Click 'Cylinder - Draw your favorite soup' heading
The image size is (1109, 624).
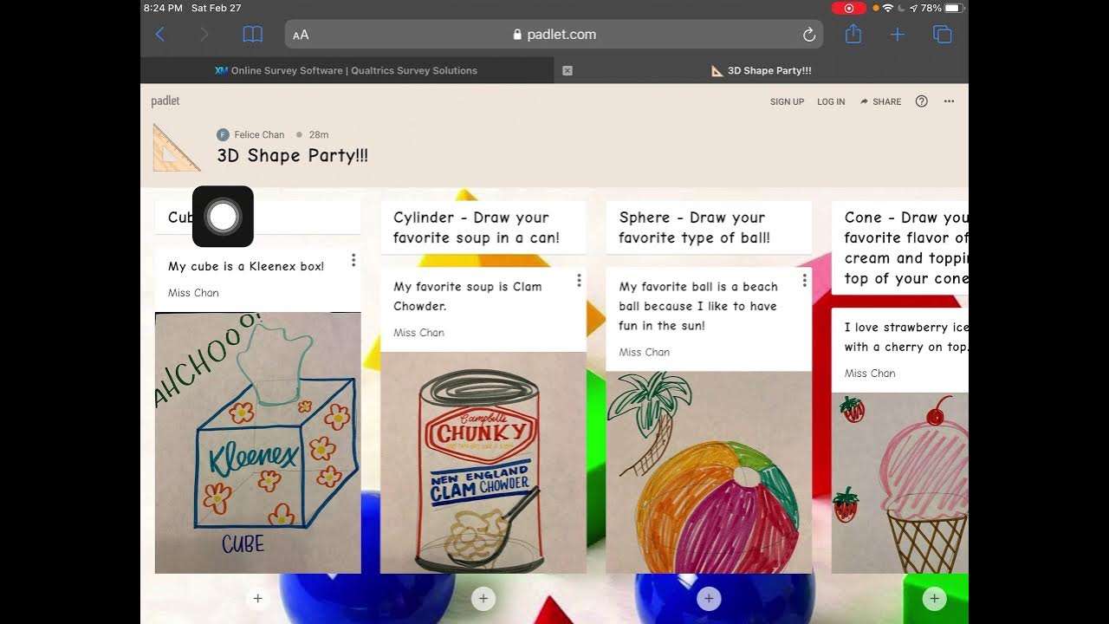click(x=477, y=228)
